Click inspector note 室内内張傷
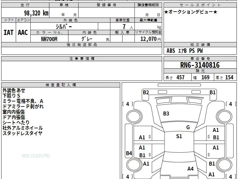Screen dimensions: 238x179 click(x=13, y=112)
